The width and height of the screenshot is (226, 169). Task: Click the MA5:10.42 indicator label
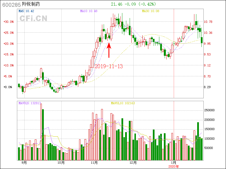[x=26, y=11]
